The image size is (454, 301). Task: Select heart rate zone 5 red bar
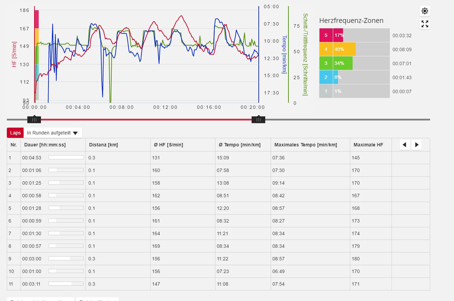click(x=338, y=35)
